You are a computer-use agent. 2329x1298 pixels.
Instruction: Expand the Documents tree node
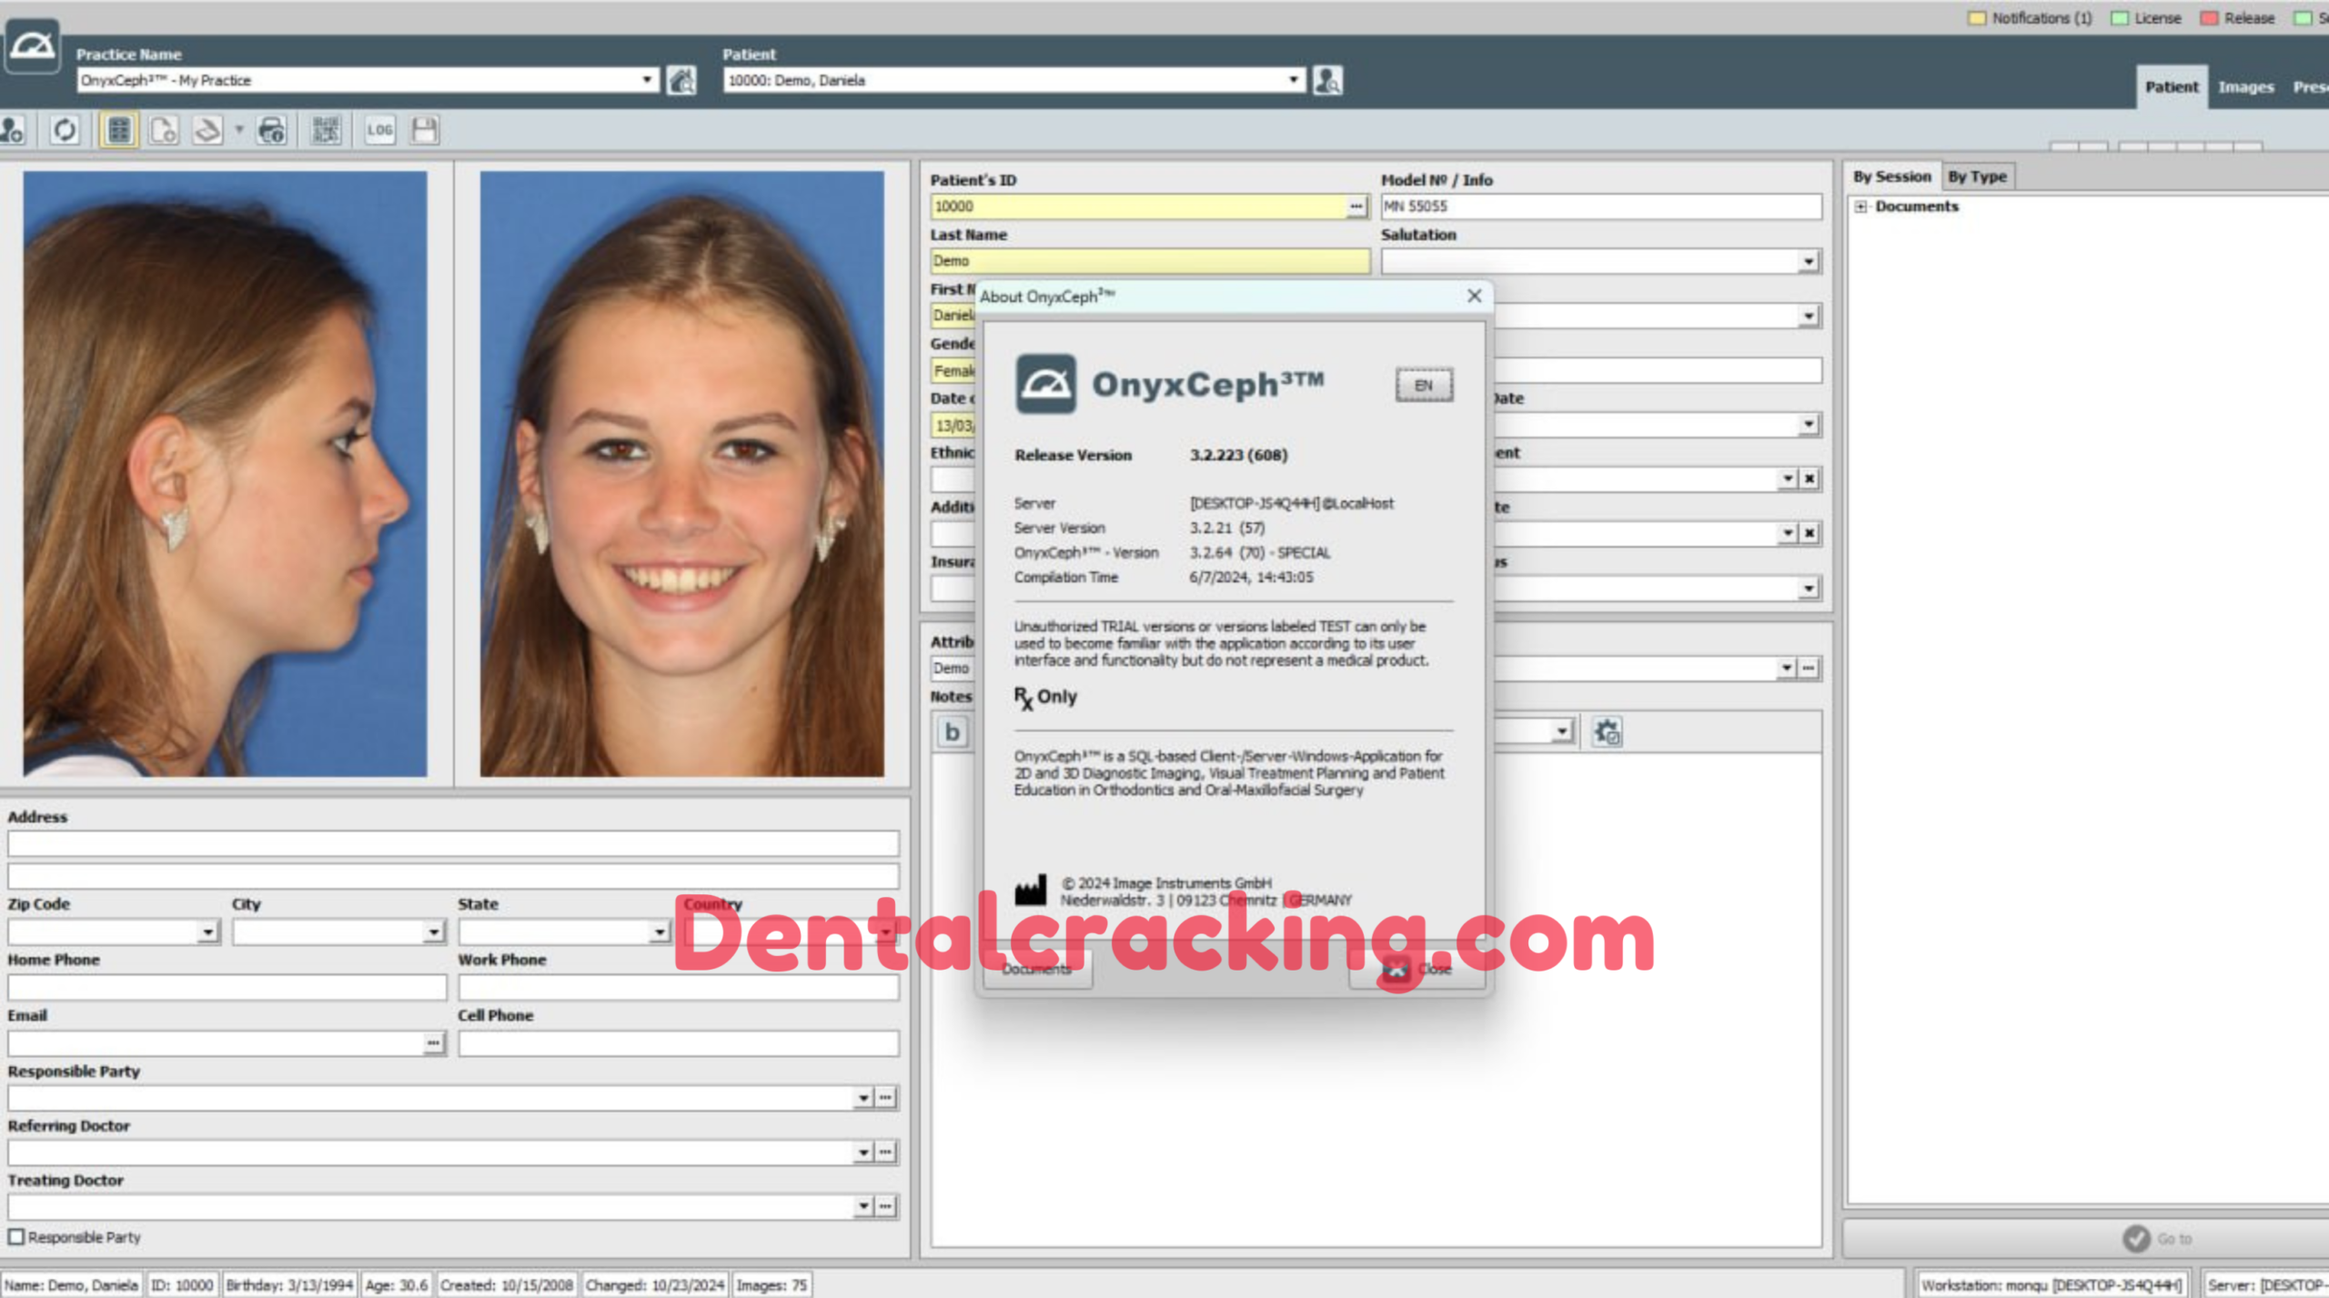pos(1861,207)
